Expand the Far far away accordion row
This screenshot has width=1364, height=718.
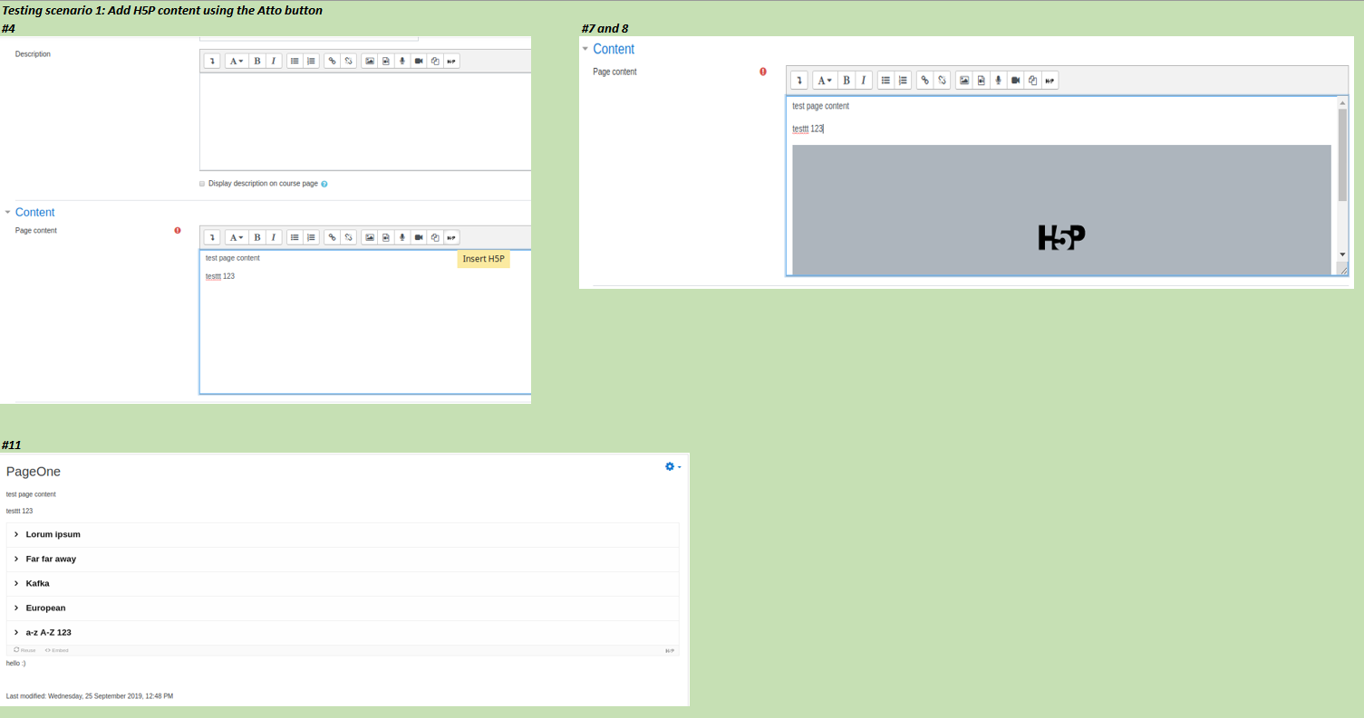point(343,559)
